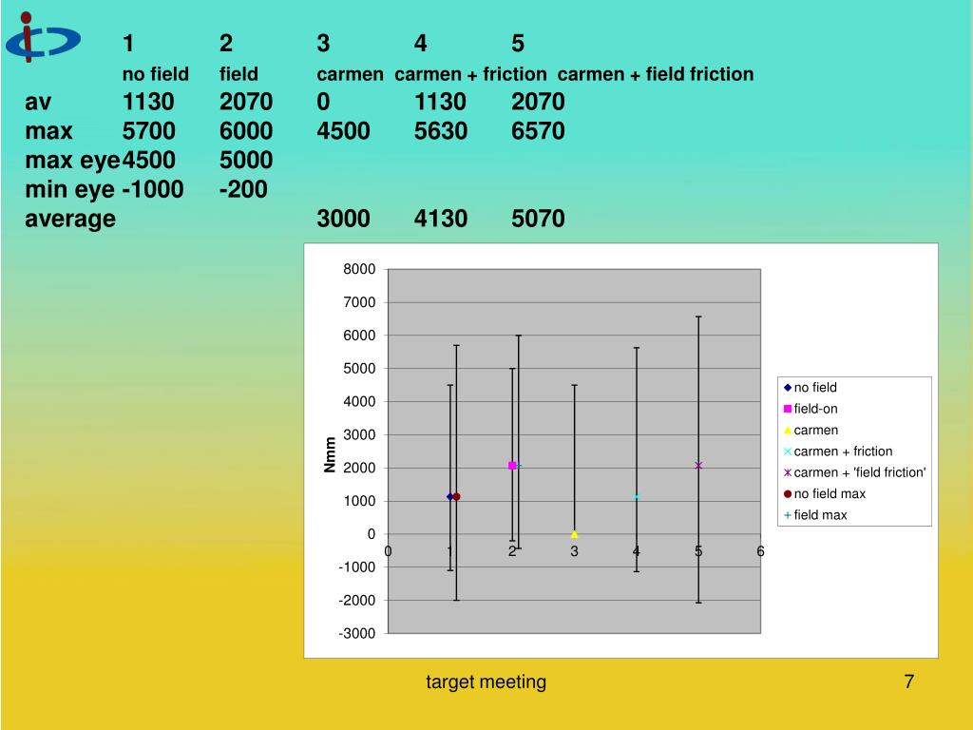Click the 'min eye' row label
The image size is (973, 730).
point(69,190)
